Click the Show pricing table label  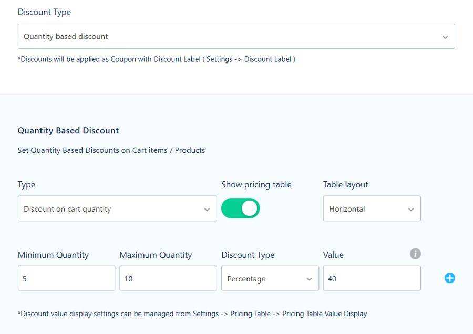(x=256, y=185)
